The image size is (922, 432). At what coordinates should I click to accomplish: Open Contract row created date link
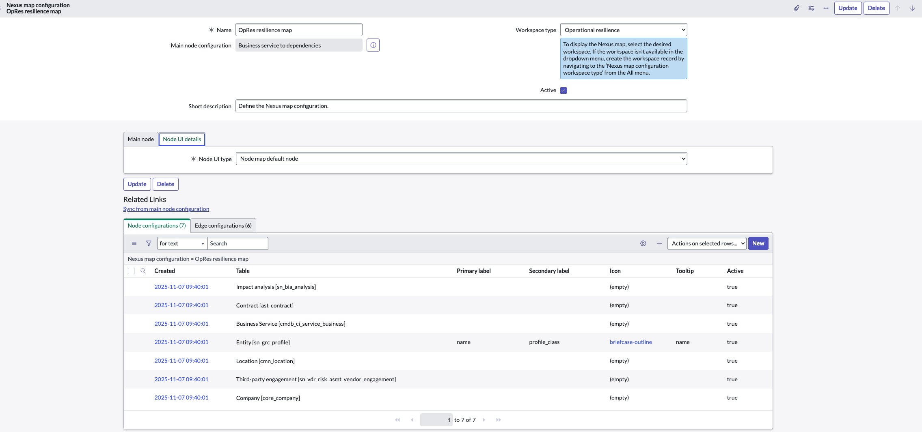pyautogui.click(x=181, y=305)
